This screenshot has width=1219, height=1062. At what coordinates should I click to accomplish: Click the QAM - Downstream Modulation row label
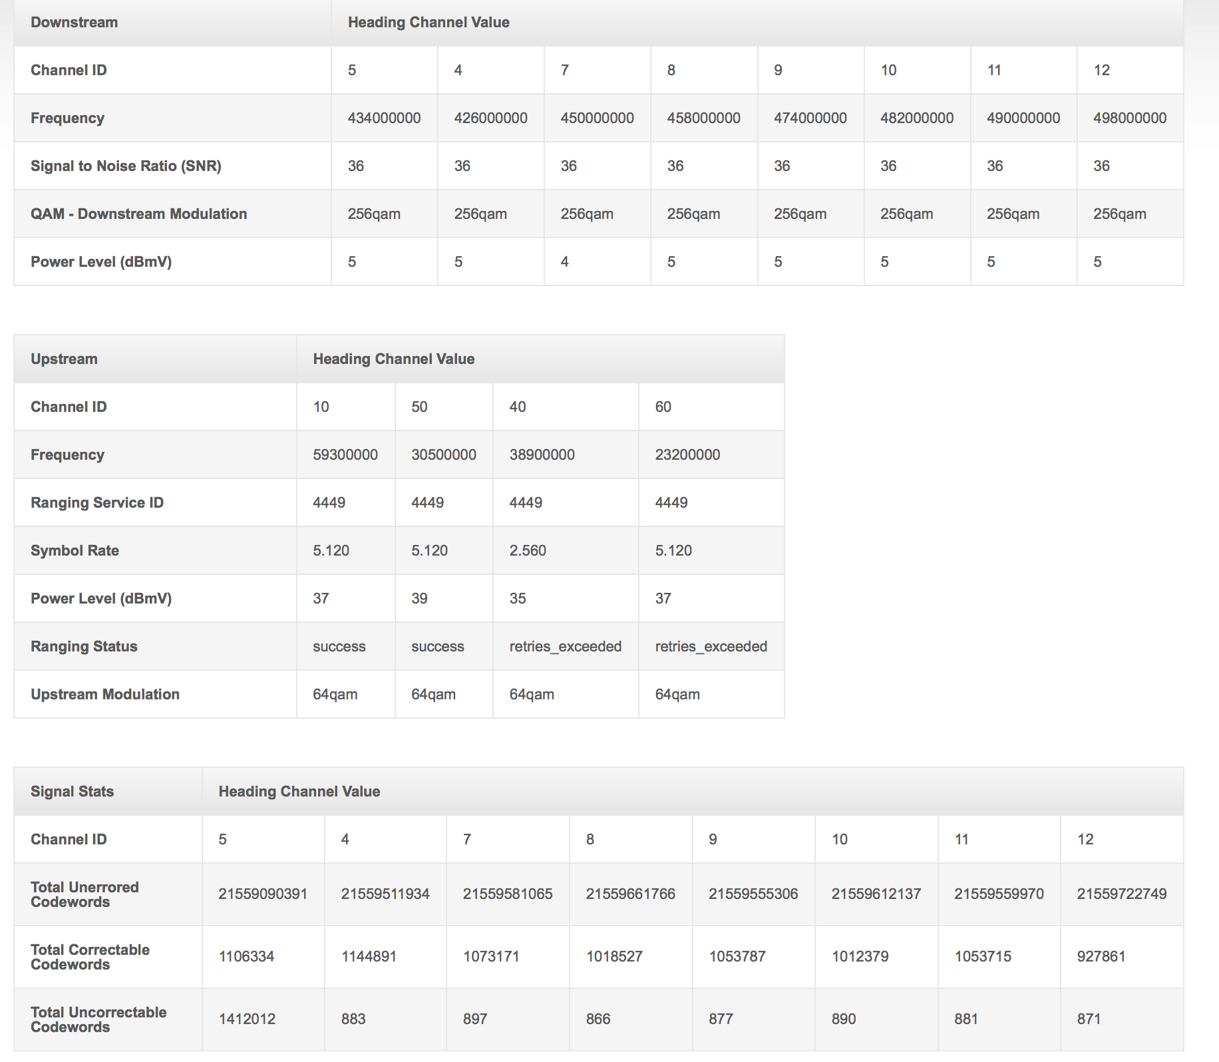[138, 214]
